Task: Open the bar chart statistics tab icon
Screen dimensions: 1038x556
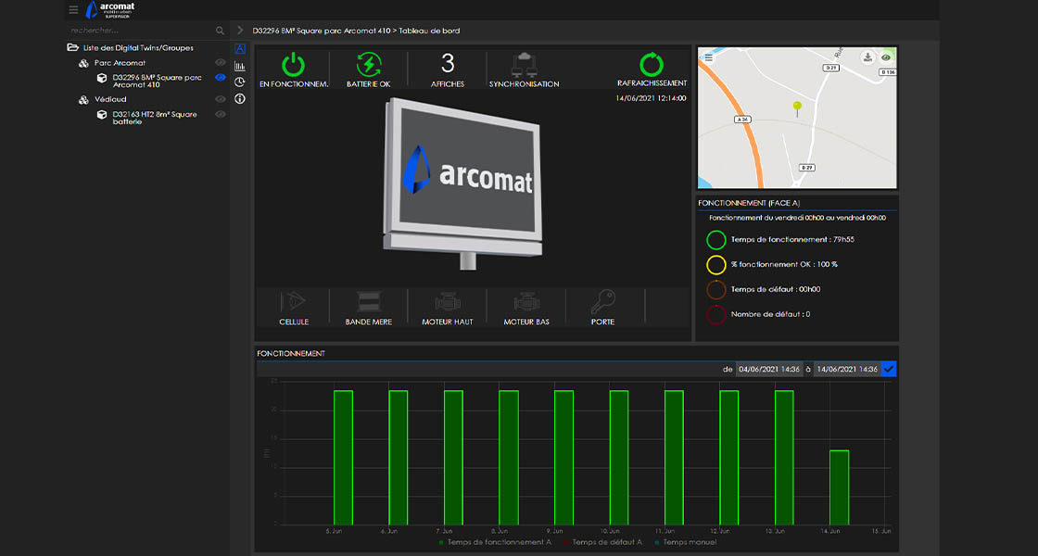Action: (240, 66)
